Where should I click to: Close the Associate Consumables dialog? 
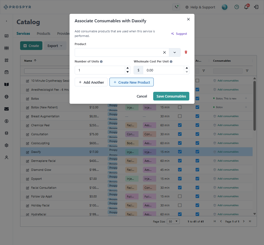(x=188, y=19)
